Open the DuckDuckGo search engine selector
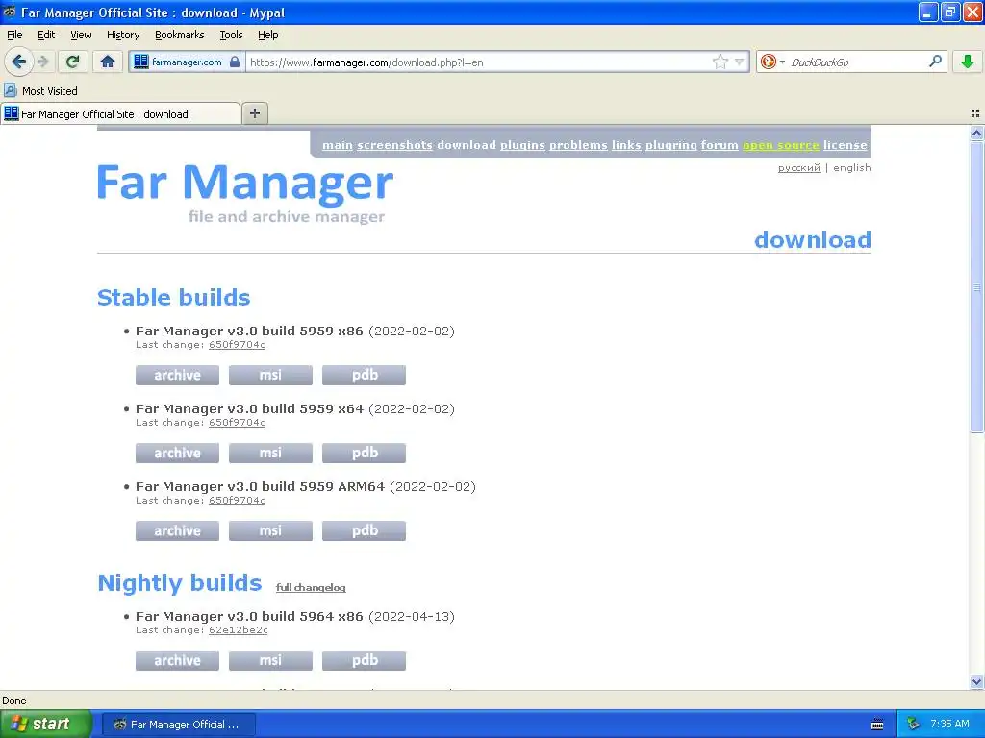The width and height of the screenshot is (985, 738). pos(772,61)
